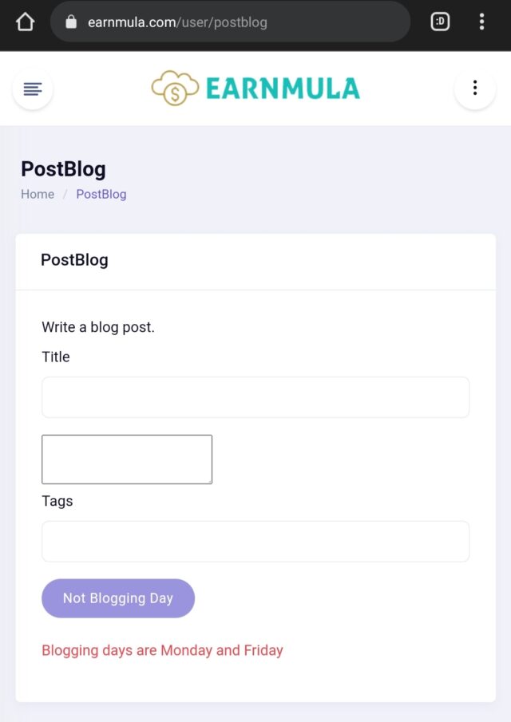511x722 pixels.
Task: Open the browser tab switcher icon
Action: (440, 22)
